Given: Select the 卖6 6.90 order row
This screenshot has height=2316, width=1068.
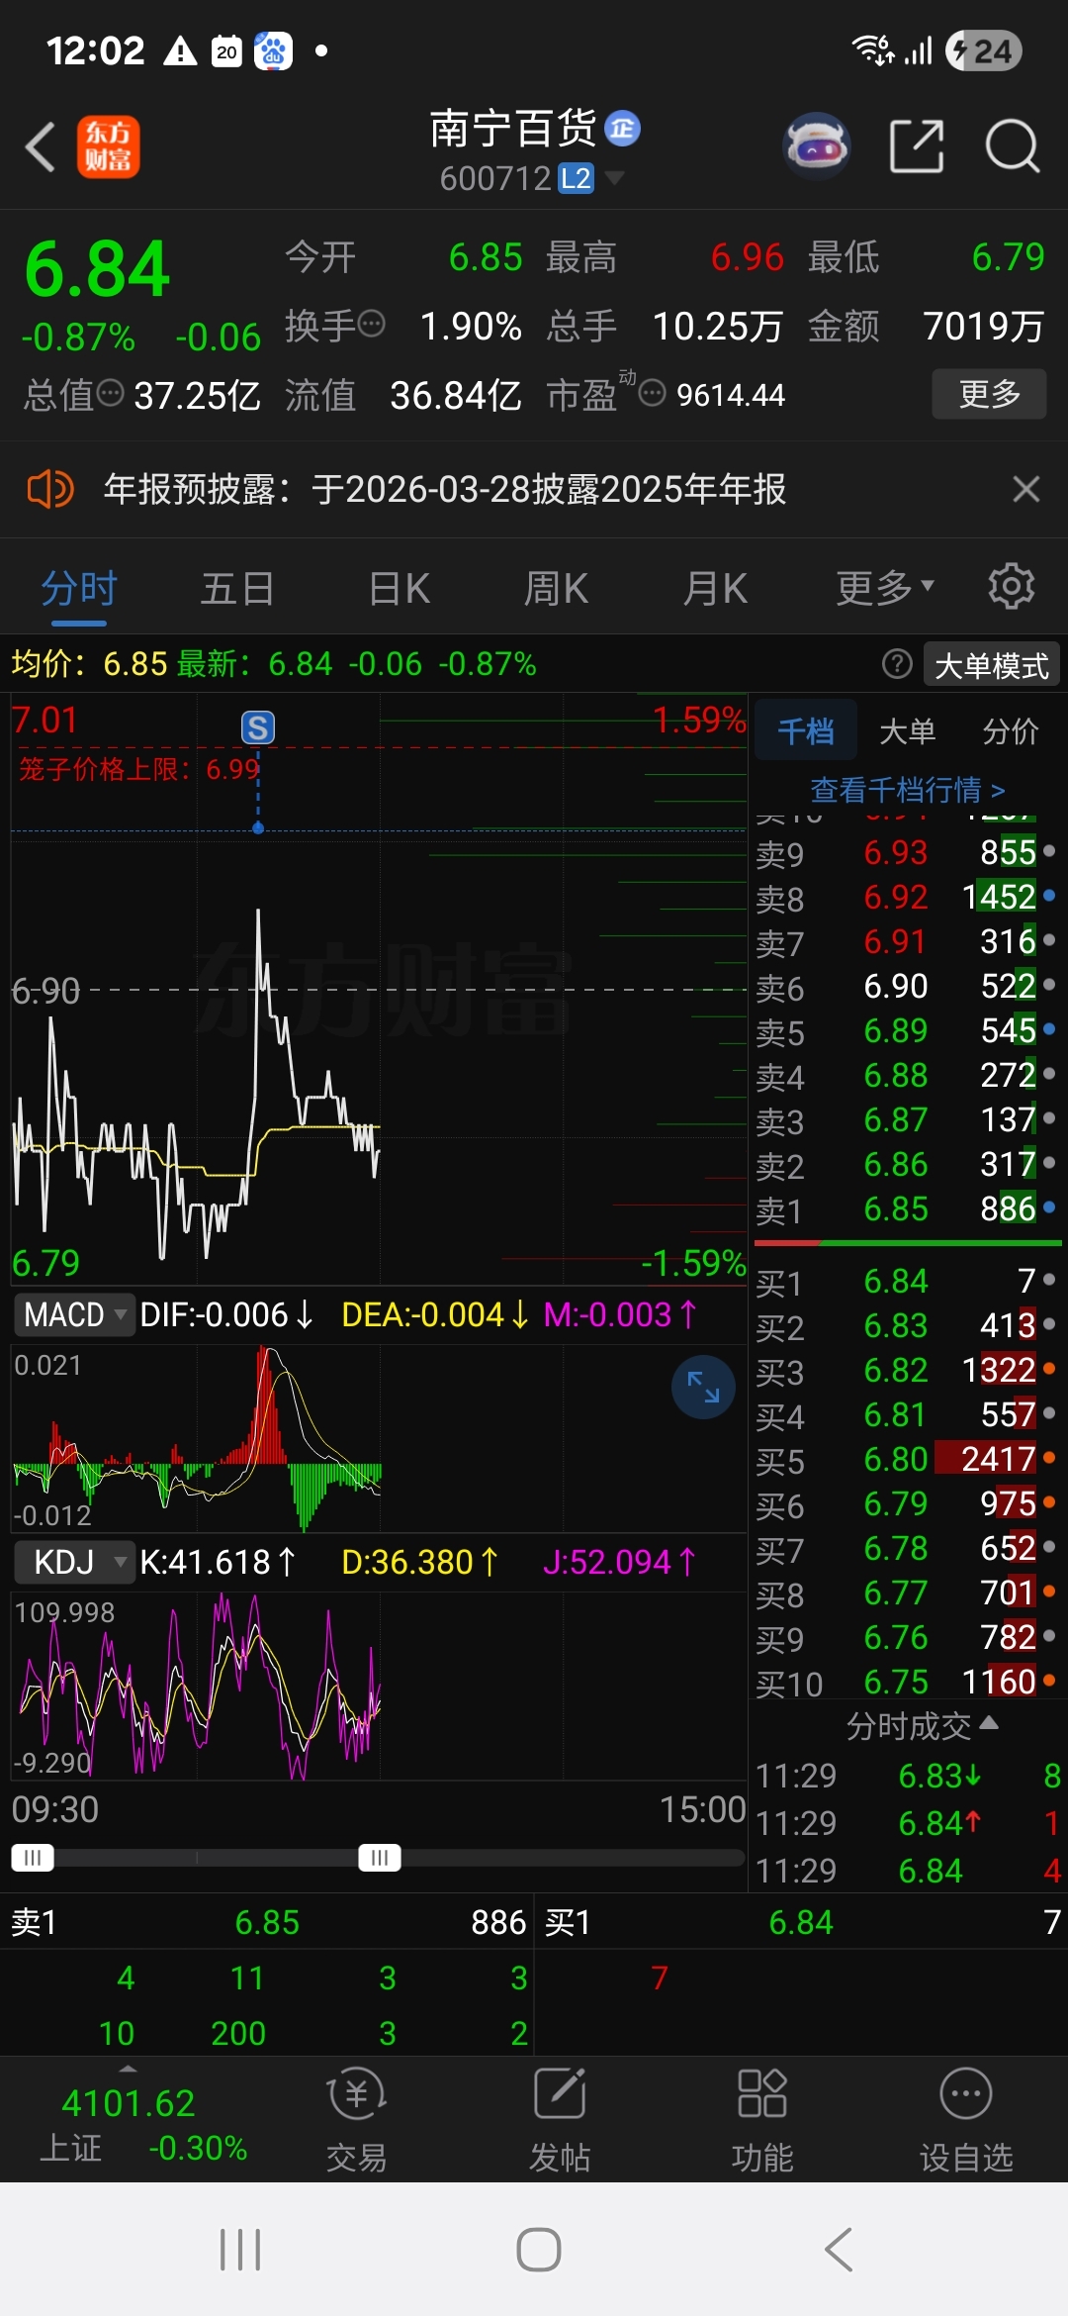Looking at the screenshot, I should point(907,987).
